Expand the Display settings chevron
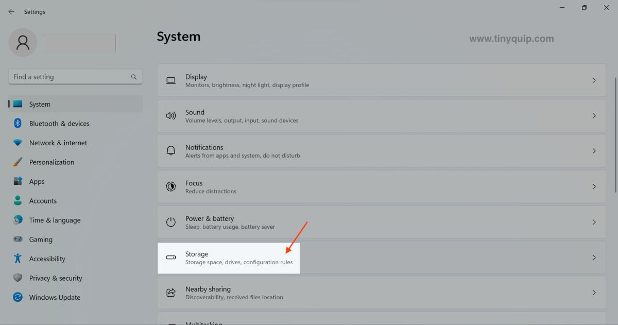The height and width of the screenshot is (325, 618). (593, 80)
